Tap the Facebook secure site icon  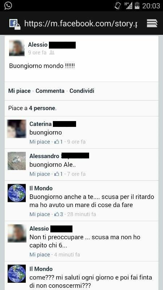(x=14, y=24)
